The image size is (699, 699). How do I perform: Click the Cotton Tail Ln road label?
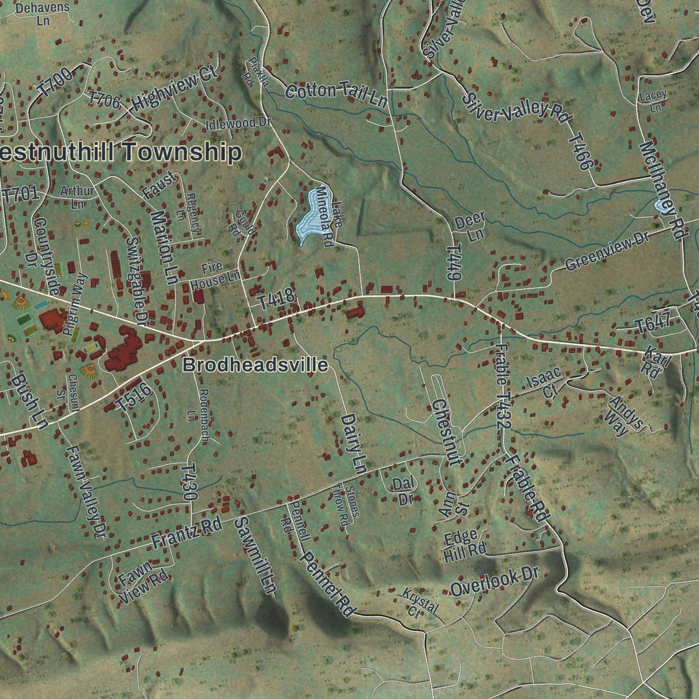[x=337, y=95]
